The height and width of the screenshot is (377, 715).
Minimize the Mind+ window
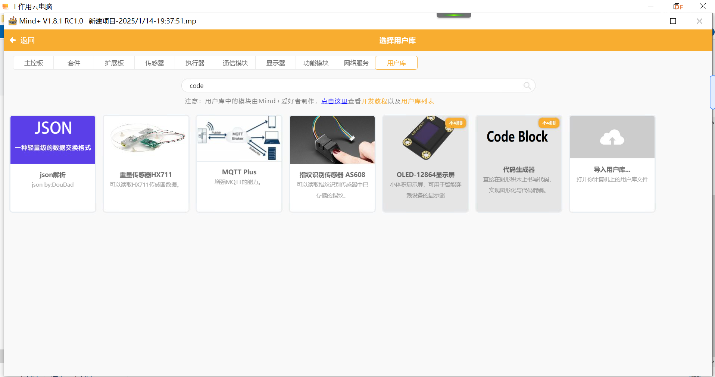pyautogui.click(x=647, y=21)
